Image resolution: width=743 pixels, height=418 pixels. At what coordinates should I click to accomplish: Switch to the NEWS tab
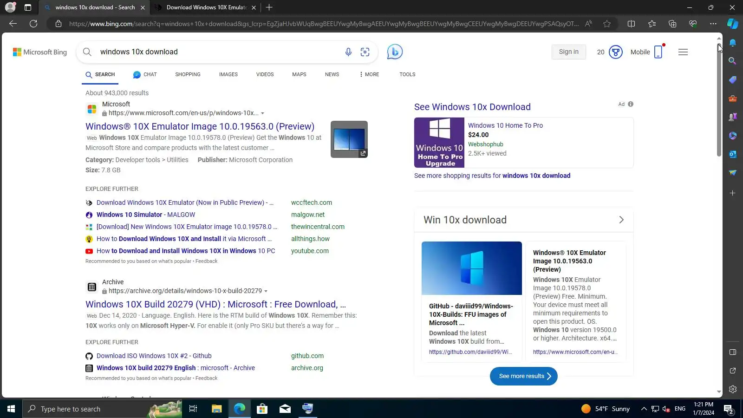point(332,74)
